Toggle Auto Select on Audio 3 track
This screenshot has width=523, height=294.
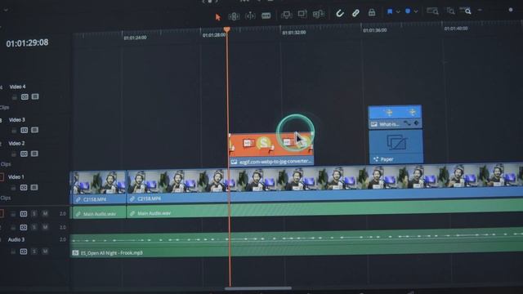coord(24,252)
